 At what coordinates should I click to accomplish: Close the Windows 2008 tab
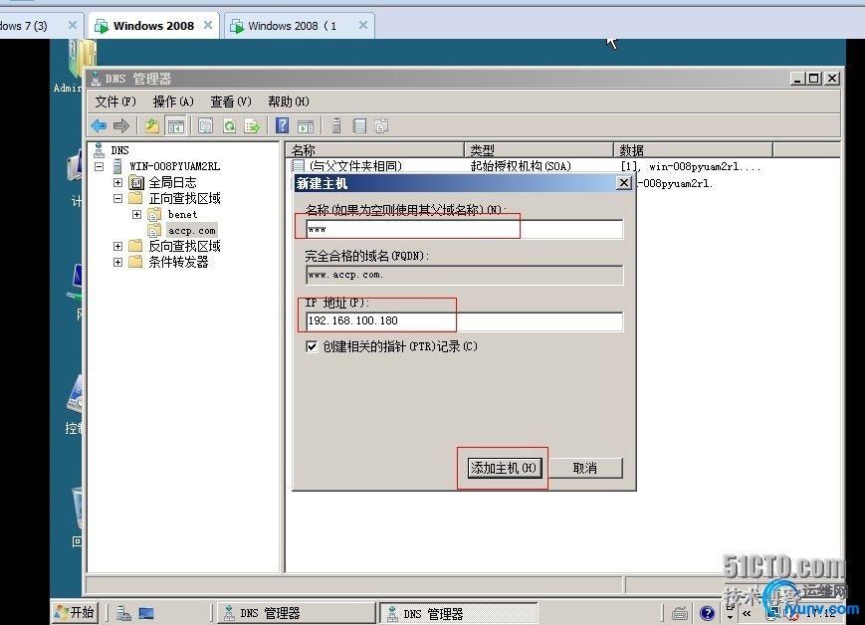(x=208, y=25)
